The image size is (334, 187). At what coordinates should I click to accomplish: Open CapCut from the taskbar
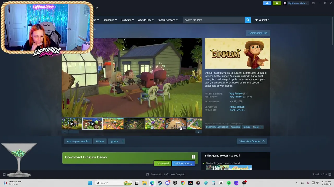[x=221, y=183]
